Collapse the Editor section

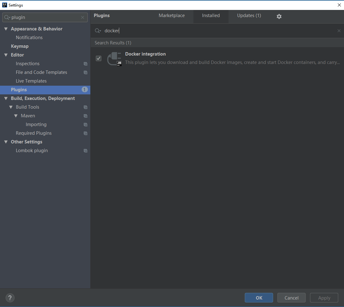(x=6, y=55)
